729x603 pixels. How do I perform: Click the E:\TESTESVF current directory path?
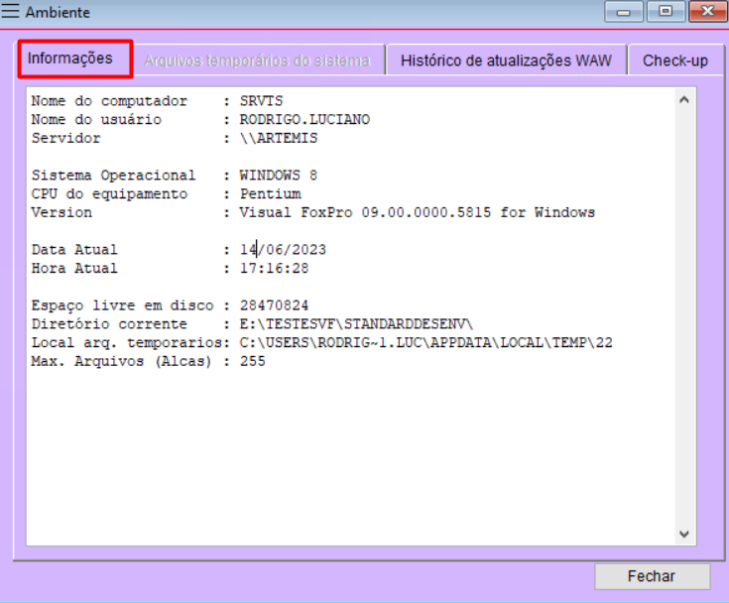coord(357,324)
